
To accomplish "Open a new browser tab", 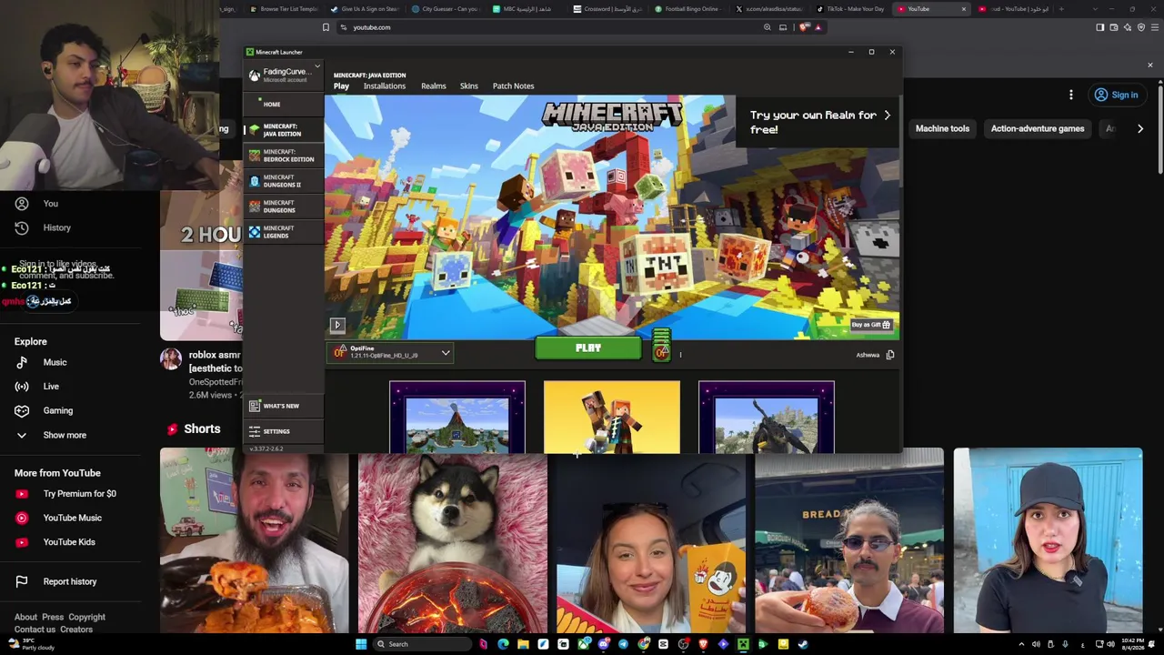I will click(1060, 9).
